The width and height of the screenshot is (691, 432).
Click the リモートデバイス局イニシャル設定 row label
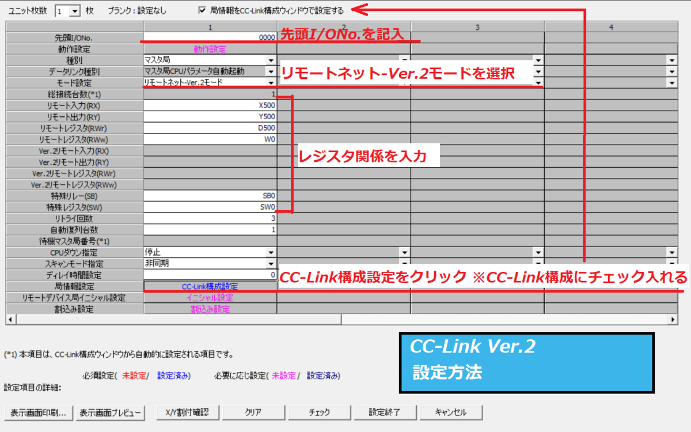(x=74, y=298)
